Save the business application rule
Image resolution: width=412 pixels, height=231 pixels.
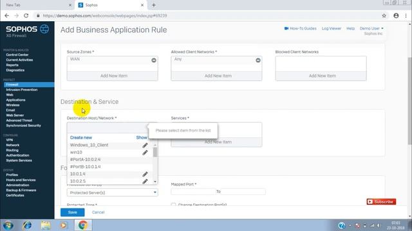click(x=73, y=212)
